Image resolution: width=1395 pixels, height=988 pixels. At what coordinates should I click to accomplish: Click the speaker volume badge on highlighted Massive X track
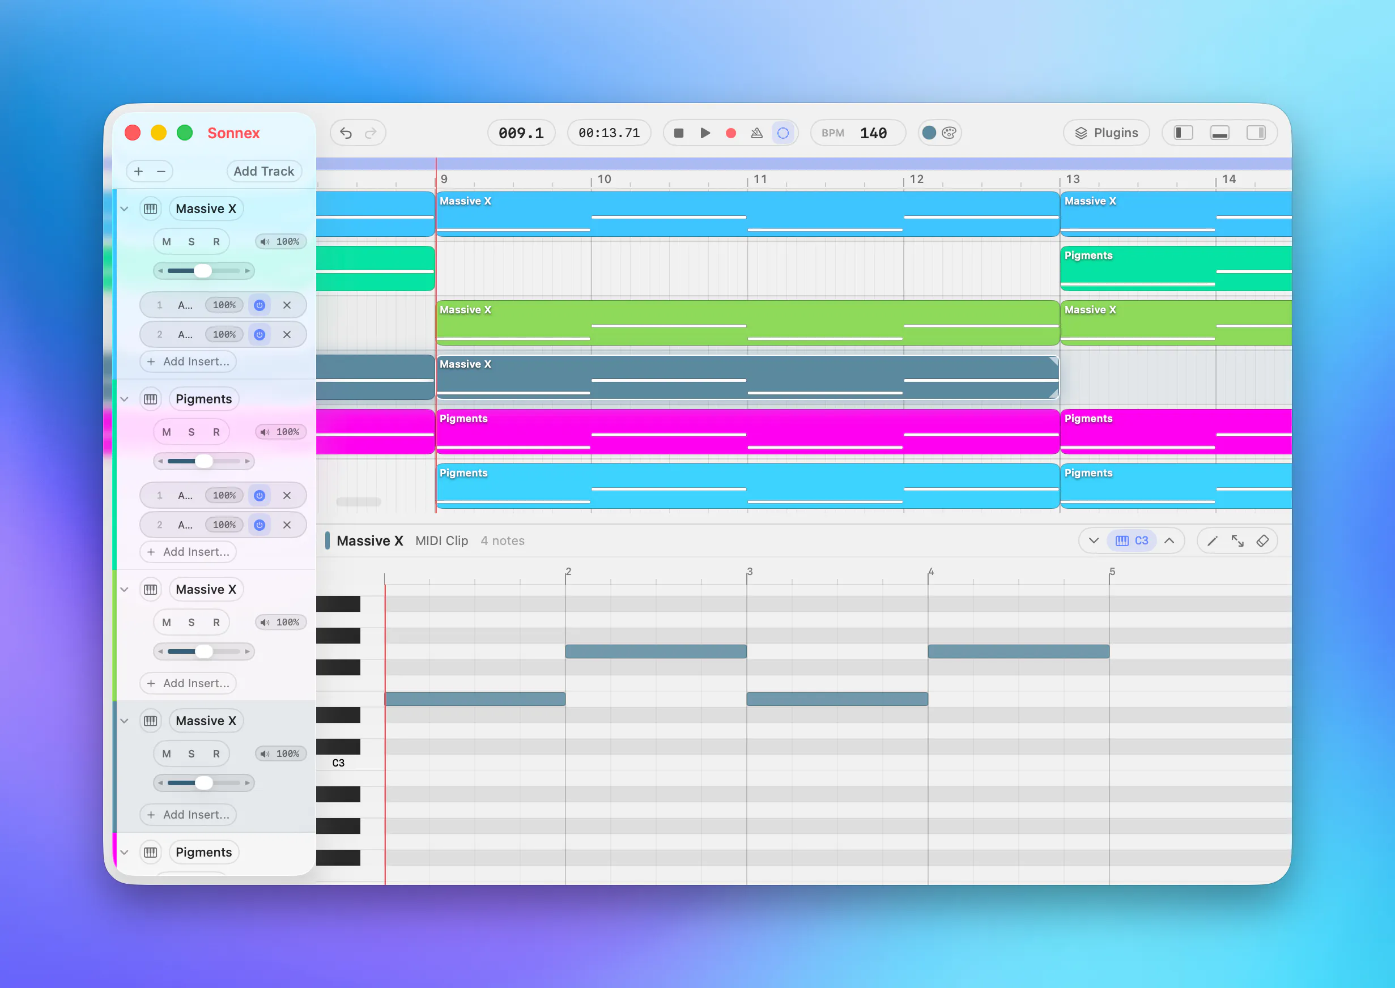[x=280, y=755]
